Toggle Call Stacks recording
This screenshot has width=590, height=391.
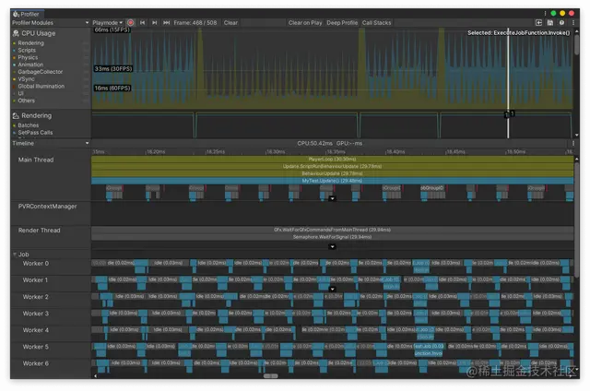point(376,22)
